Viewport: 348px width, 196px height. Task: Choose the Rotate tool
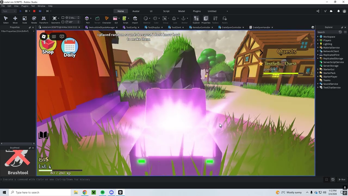click(34, 20)
